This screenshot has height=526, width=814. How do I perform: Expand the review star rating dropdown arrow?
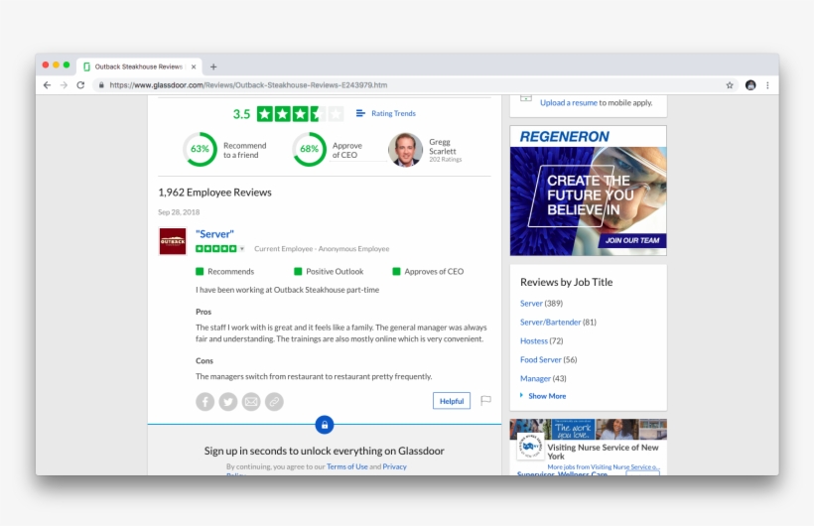click(x=242, y=249)
